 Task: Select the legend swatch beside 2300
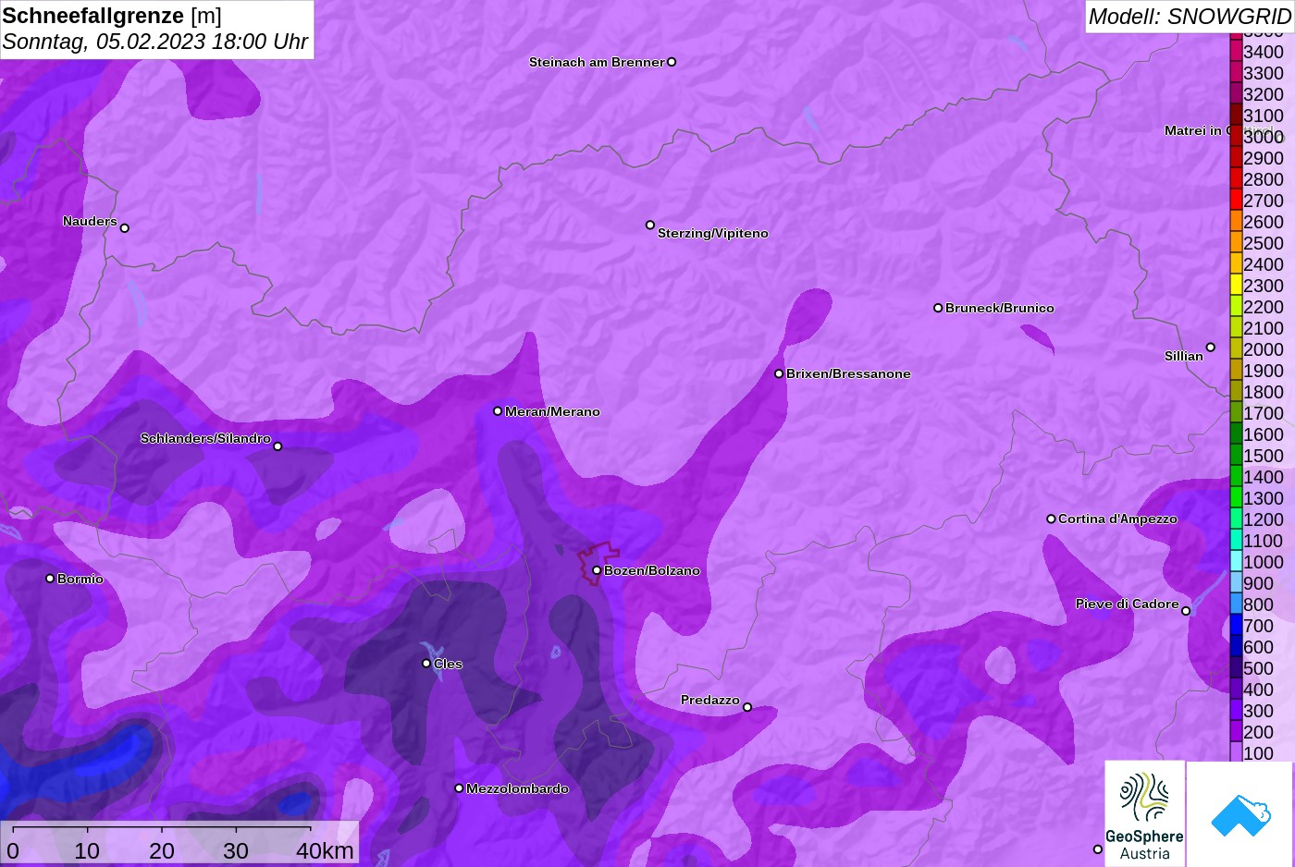pos(1236,285)
